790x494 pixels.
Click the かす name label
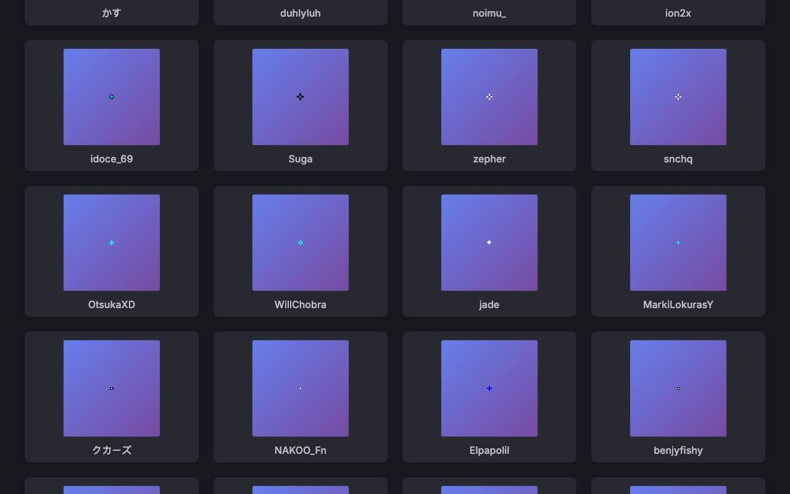click(112, 13)
